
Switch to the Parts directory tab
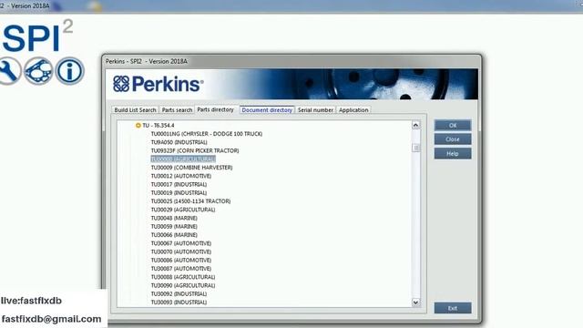[215, 109]
